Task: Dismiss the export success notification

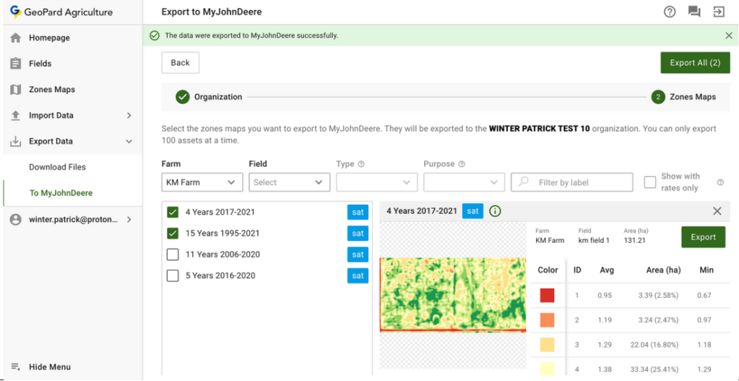Action: [728, 35]
